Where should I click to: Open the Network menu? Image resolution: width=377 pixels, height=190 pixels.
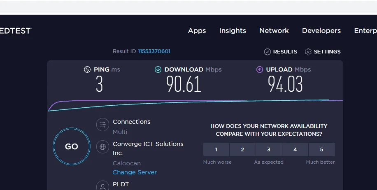[274, 30]
